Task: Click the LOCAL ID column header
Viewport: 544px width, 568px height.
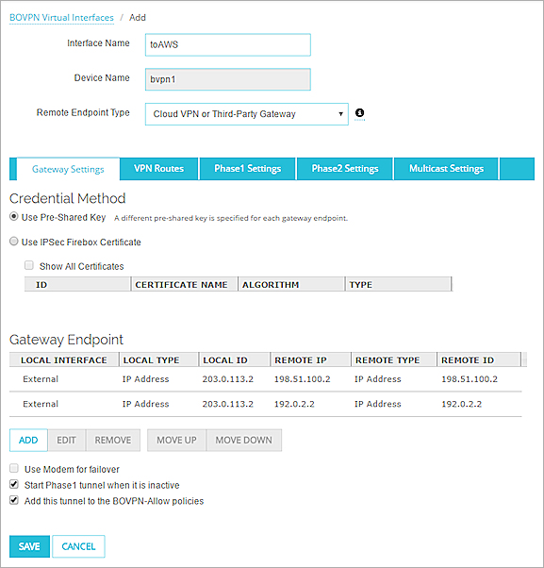Action: pyautogui.click(x=235, y=360)
